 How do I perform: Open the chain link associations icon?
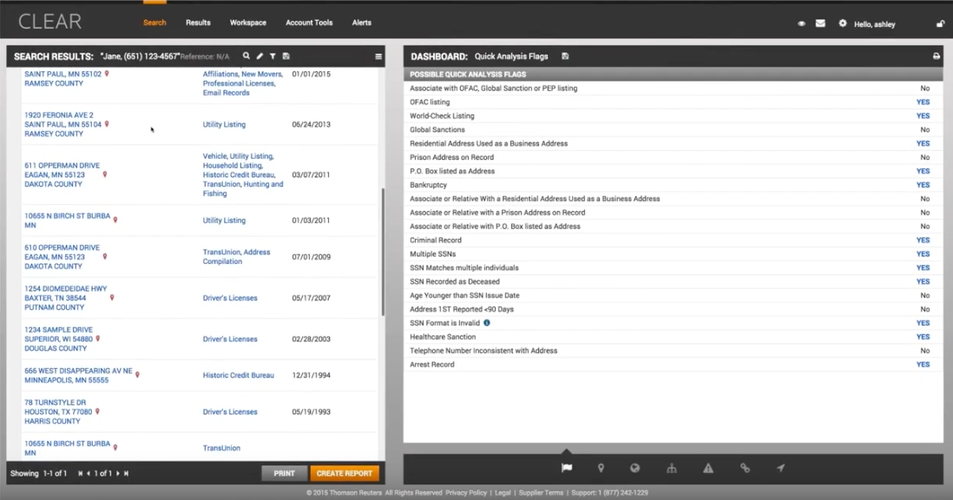(745, 469)
